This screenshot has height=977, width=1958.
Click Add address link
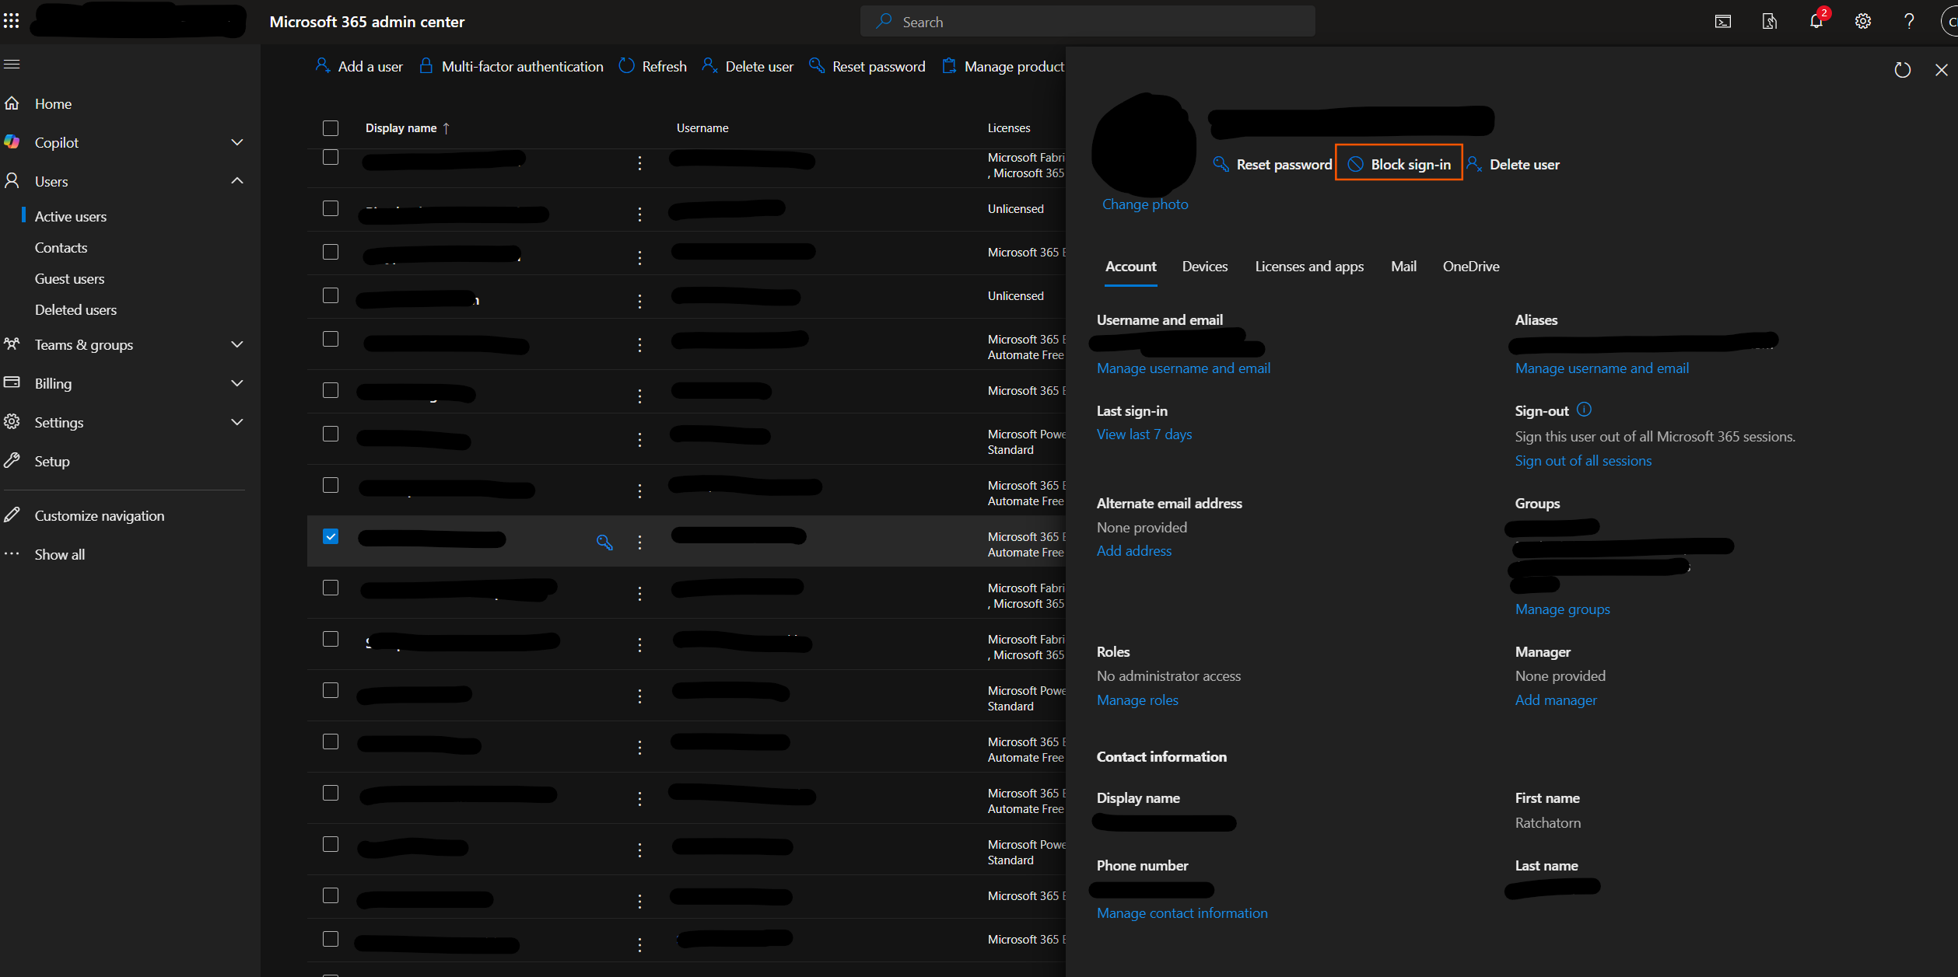pos(1133,551)
